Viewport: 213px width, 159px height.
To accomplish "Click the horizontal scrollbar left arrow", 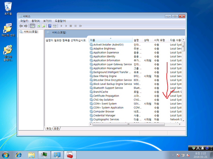I will pyautogui.click(x=91, y=124).
